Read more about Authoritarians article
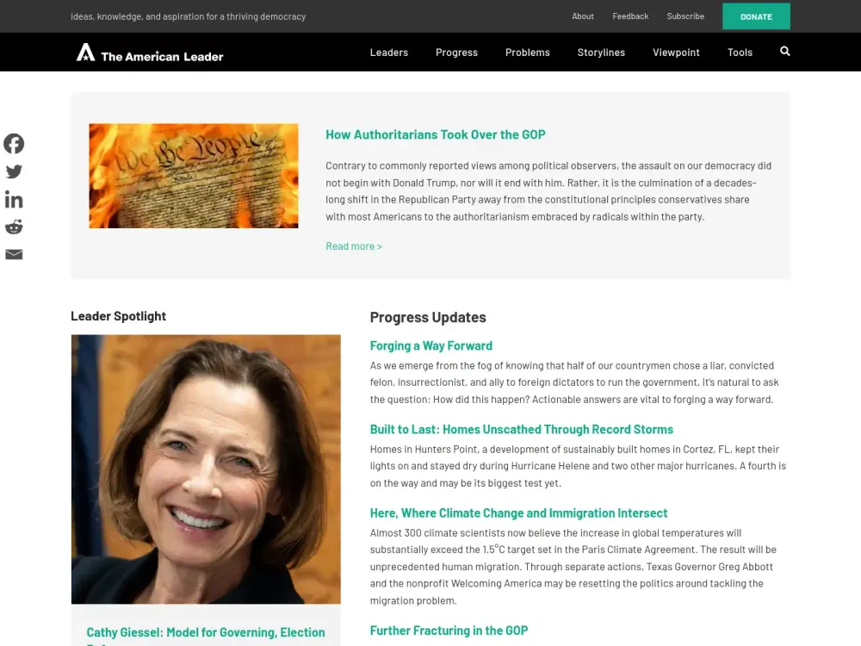Viewport: 861px width, 646px height. coord(354,246)
